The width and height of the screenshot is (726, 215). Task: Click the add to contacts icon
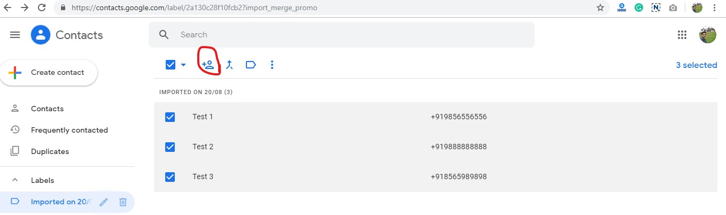coord(208,65)
